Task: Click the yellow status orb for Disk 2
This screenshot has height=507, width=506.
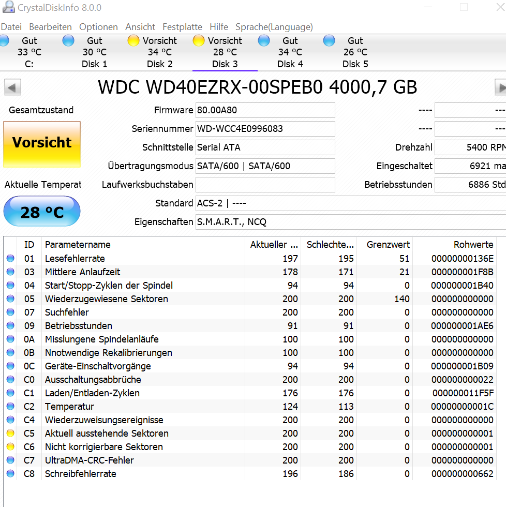Action: [x=133, y=41]
